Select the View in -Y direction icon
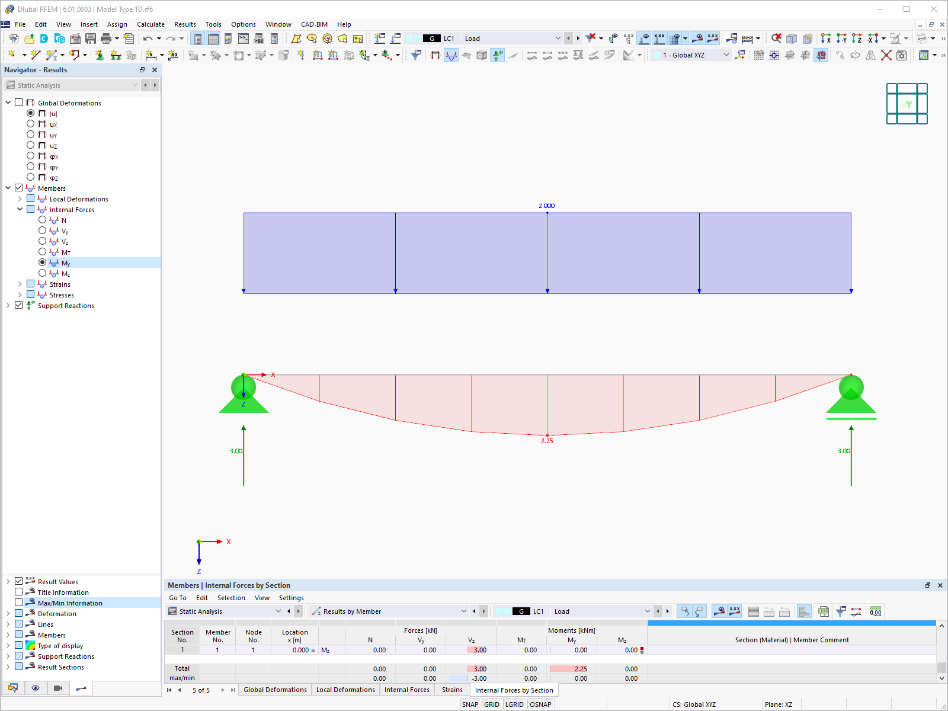The image size is (948, 711). (841, 39)
